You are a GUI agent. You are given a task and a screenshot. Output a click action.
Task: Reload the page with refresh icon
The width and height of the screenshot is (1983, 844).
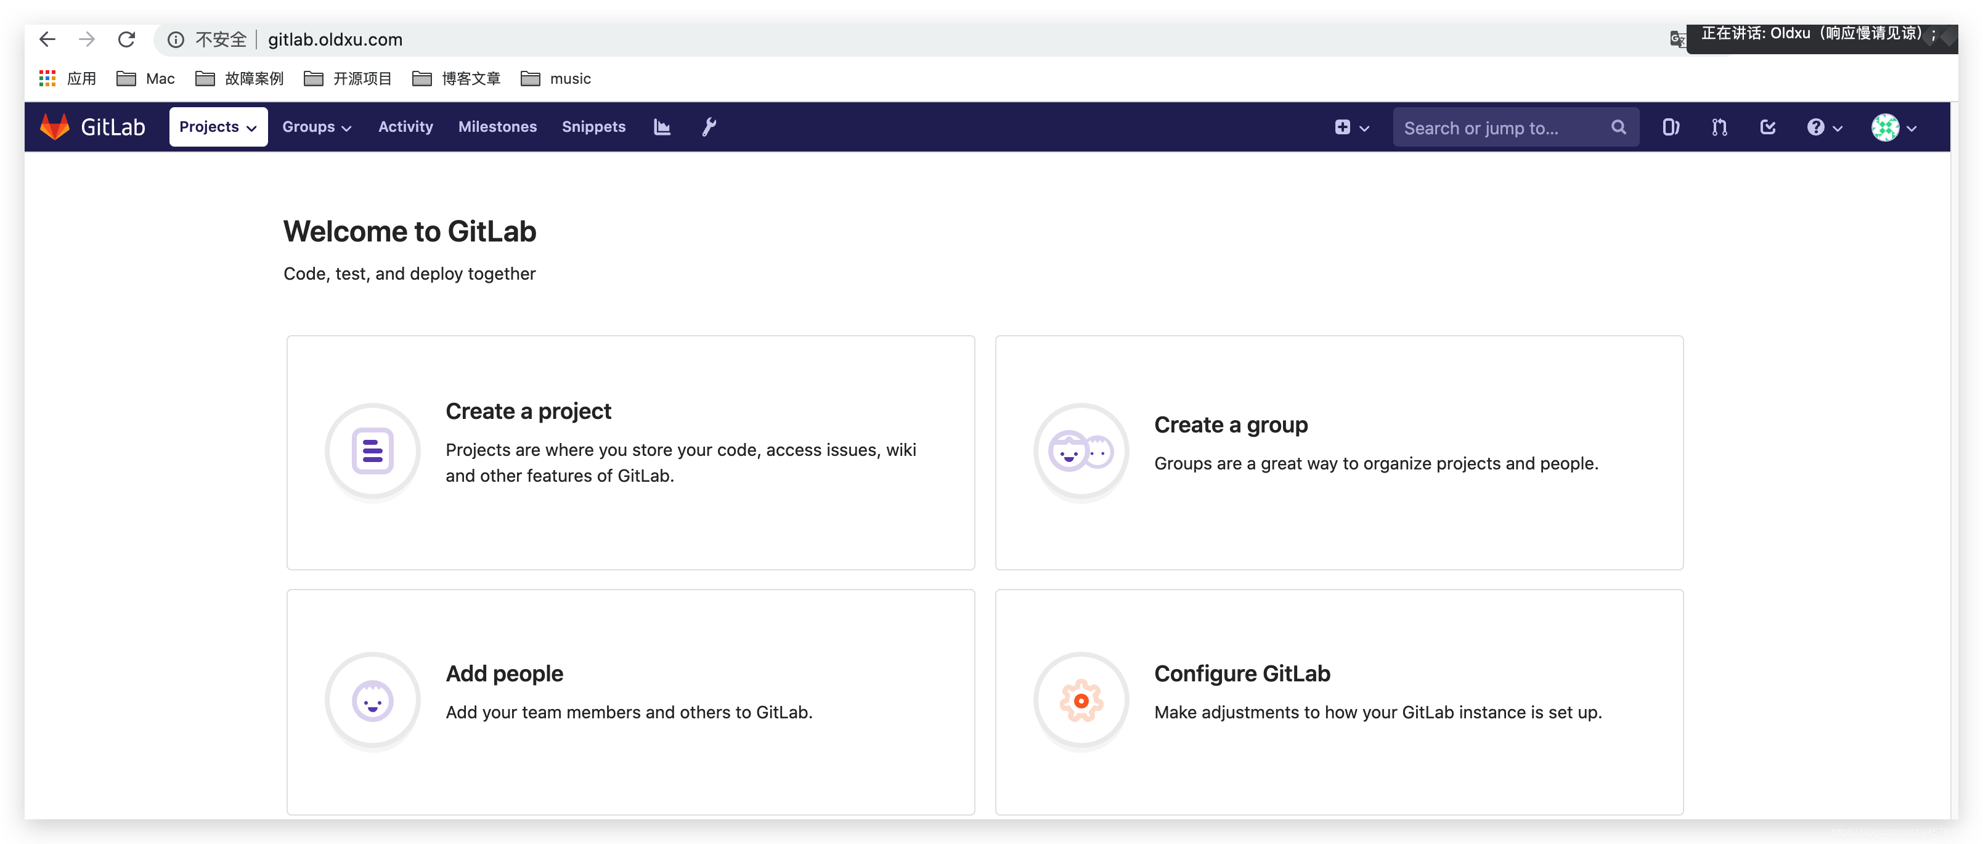[x=126, y=39]
